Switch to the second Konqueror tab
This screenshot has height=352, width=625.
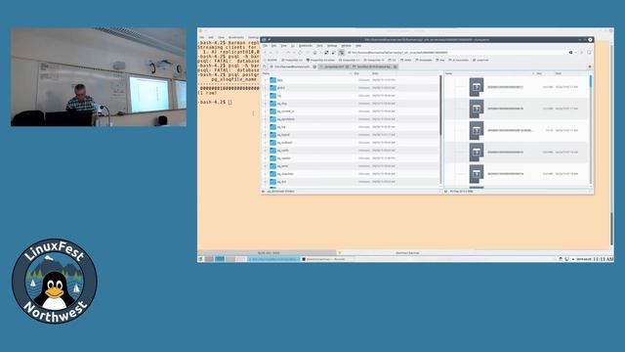335,66
